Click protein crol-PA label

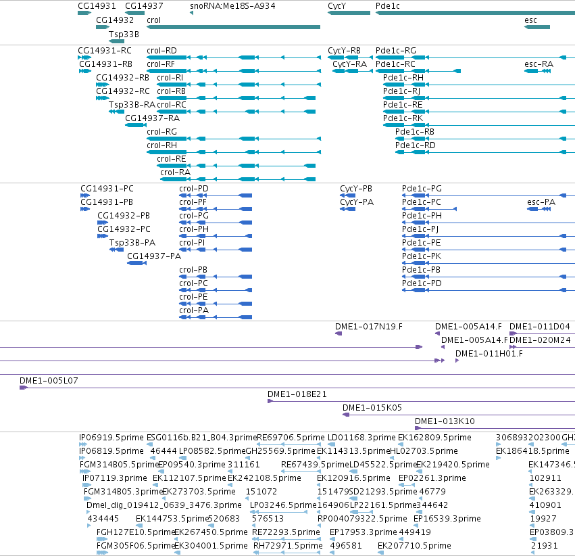pyautogui.click(x=194, y=310)
